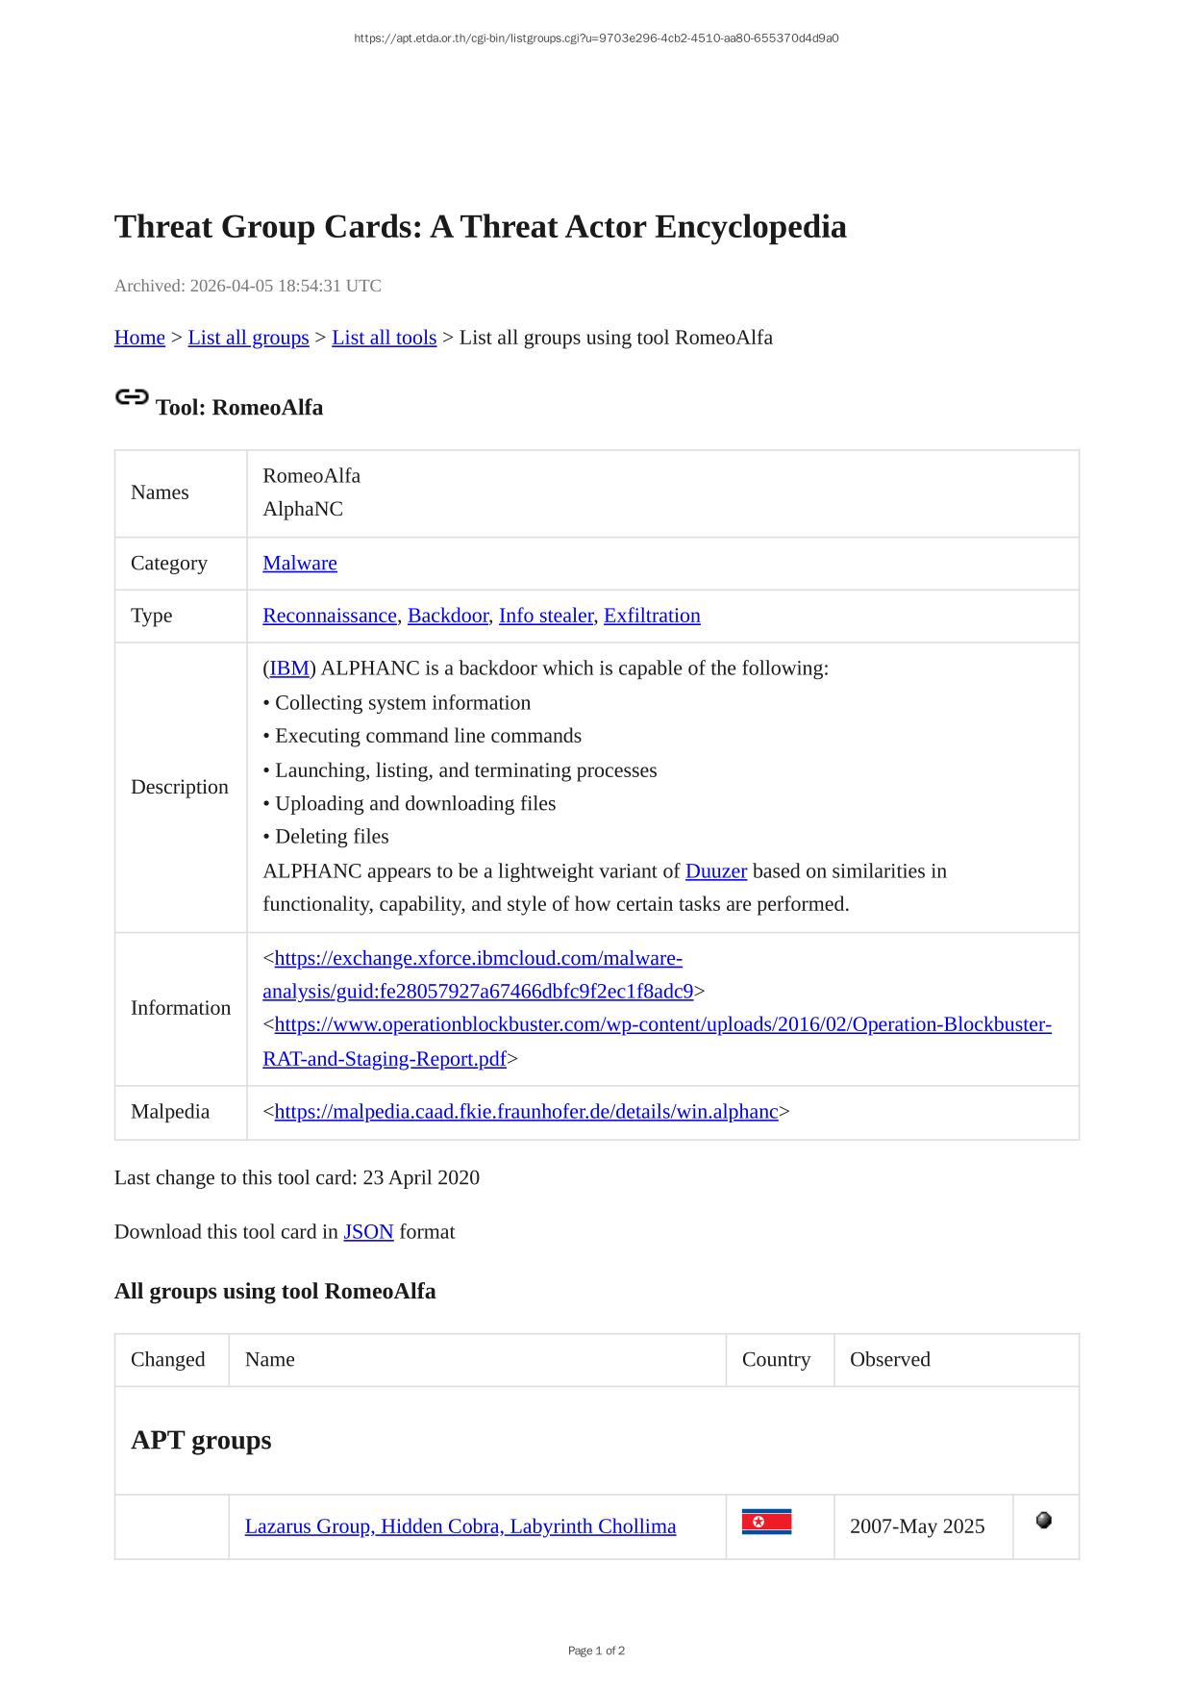
Task: Open the Lazarus Group, Hidden Cobra link
Action: [x=460, y=1526]
